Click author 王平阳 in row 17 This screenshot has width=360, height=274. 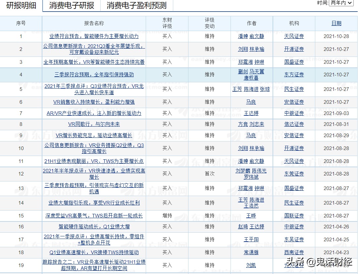[x=251, y=239]
